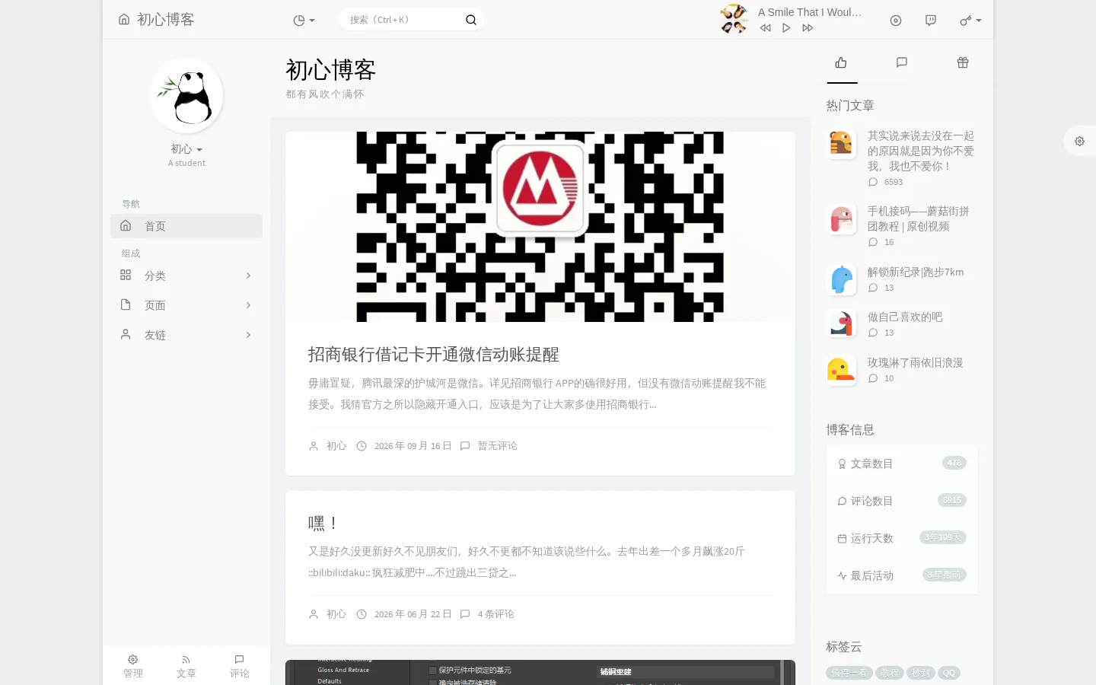This screenshot has height=685, width=1096.
Task: Open popular article 做自己喜欢的吧
Action: pos(905,317)
